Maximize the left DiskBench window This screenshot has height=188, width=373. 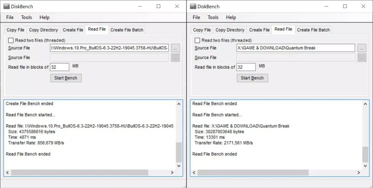tap(159, 7)
